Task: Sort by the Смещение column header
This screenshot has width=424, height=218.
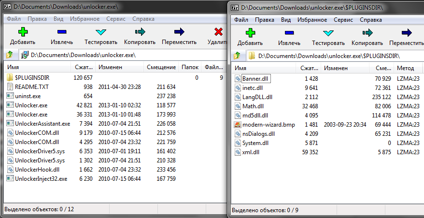Action: coord(161,67)
